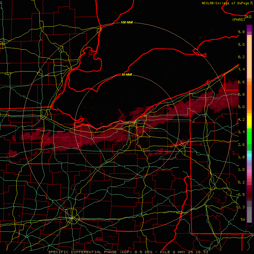The height and width of the screenshot is (254, 254).
Task: Pick the bright green color bar segment
Action: tap(249, 136)
